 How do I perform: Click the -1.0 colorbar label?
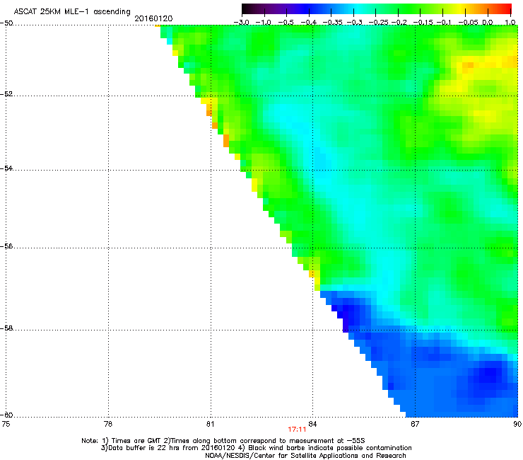tap(264, 23)
